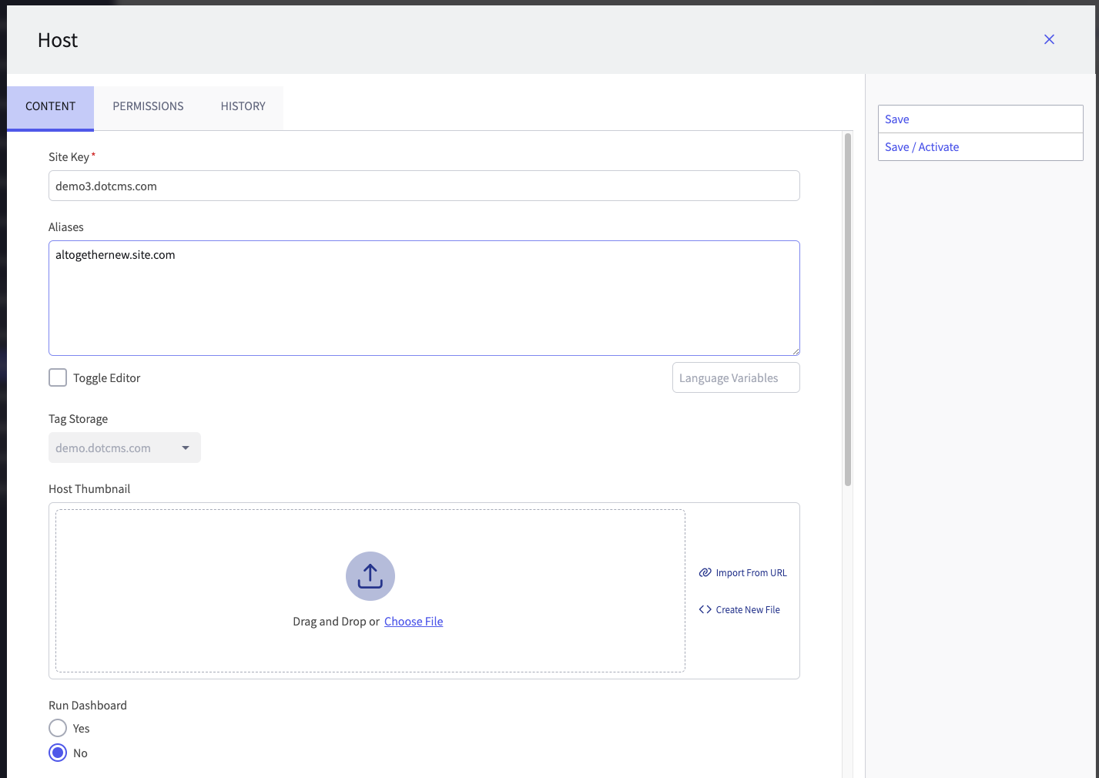
Task: Open the Tag Storage dropdown
Action: (x=116, y=448)
